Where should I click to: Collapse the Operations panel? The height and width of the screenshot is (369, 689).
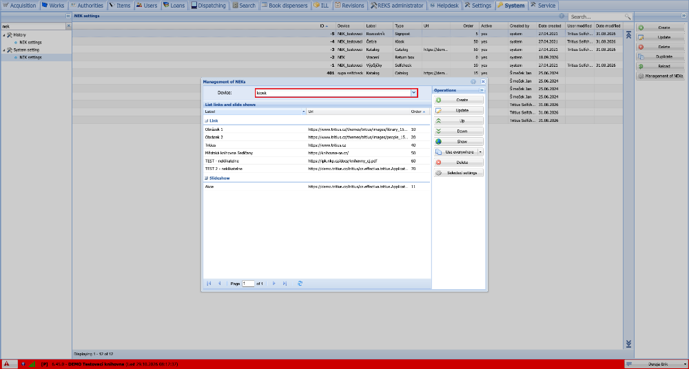[x=482, y=89]
